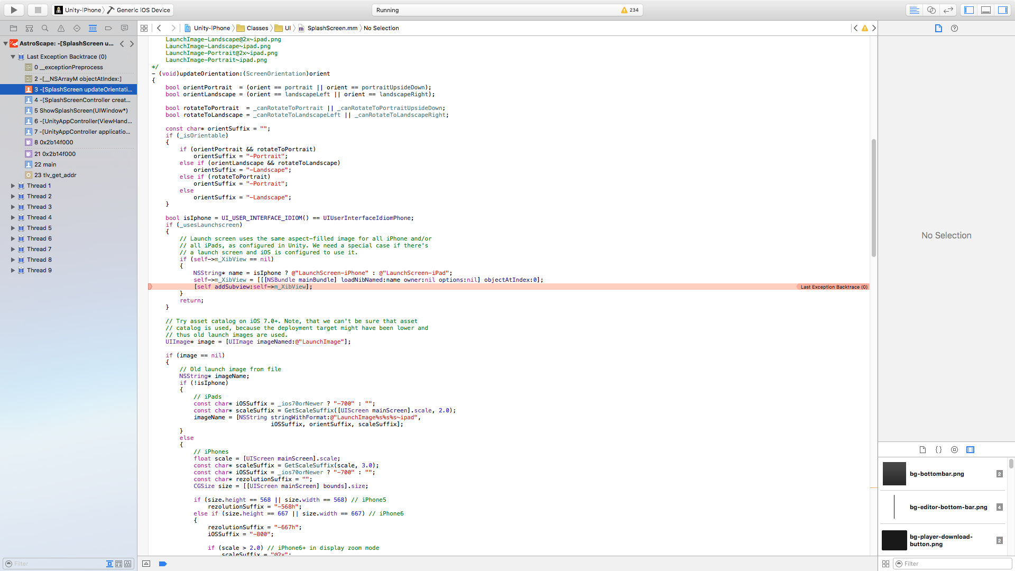Screen dimensions: 1015x571
Task: Expand Last Exception Backtrace node
Action: coord(12,57)
